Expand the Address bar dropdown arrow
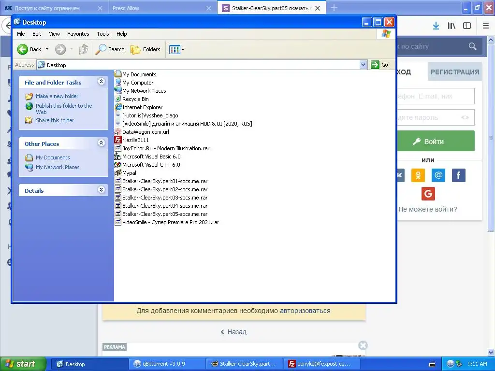 [363, 65]
